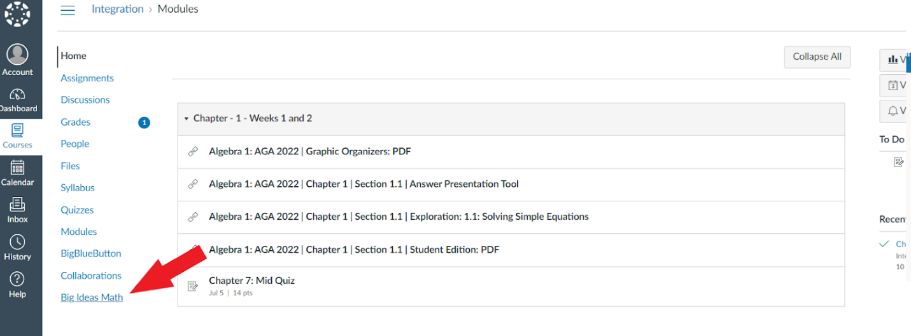Open Exploration 1.1: Solving Simple Equations
The height and width of the screenshot is (336, 911).
tap(399, 217)
